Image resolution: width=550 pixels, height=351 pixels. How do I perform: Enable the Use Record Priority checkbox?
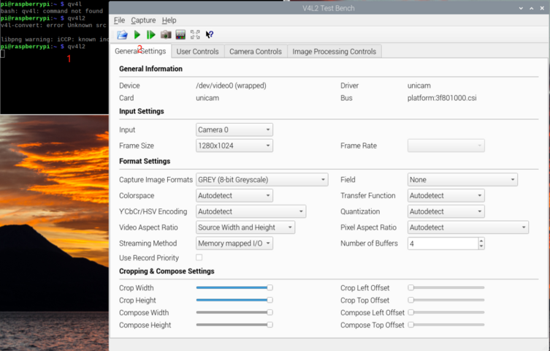click(x=199, y=257)
